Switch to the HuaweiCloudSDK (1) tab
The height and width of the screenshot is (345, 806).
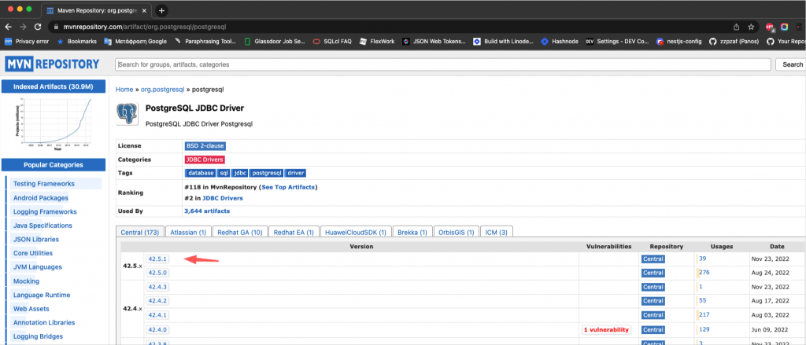coord(357,233)
